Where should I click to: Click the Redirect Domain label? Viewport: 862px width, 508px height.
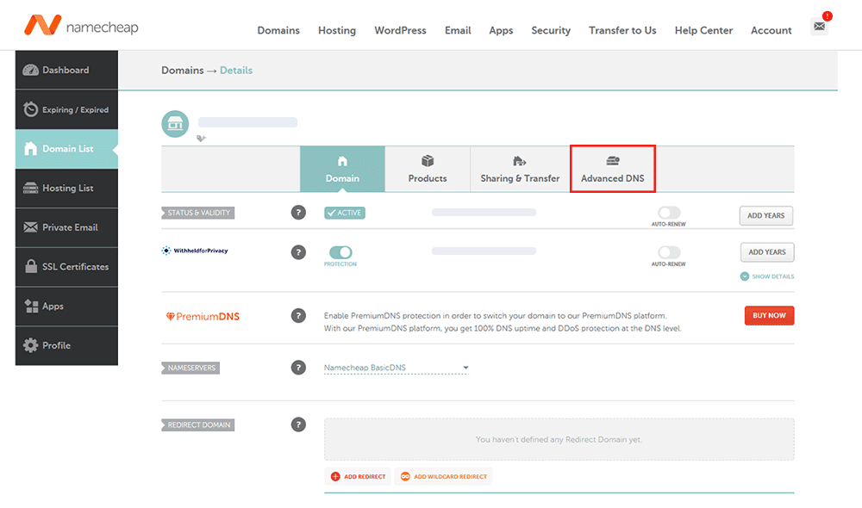(198, 425)
